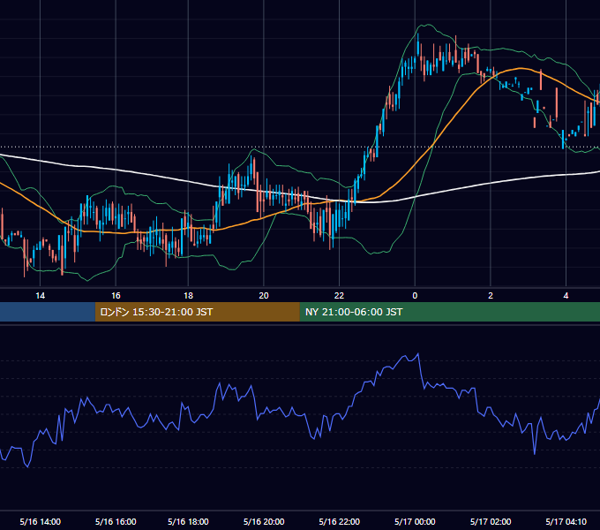
Task: Click the 5/17 00:00 date label
Action: pos(415,521)
